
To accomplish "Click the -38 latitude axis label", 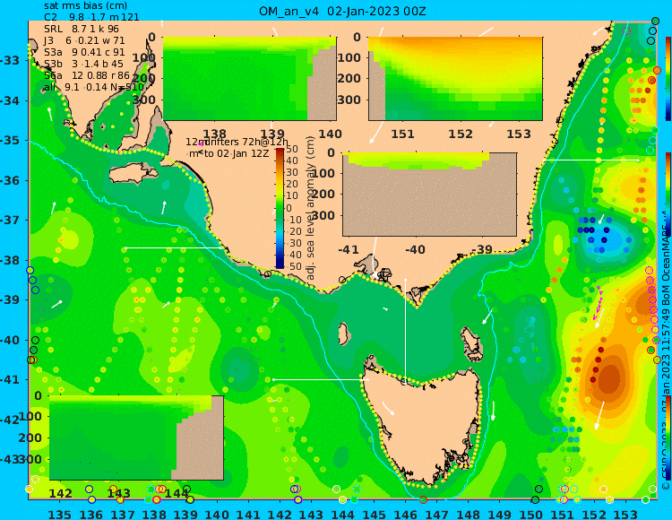I will click(x=10, y=261).
